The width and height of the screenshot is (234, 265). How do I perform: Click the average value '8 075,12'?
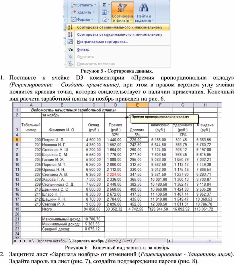(94, 229)
